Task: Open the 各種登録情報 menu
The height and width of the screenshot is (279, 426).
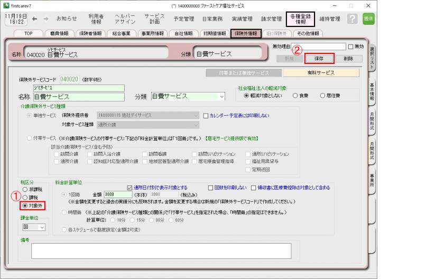Action: point(300,19)
